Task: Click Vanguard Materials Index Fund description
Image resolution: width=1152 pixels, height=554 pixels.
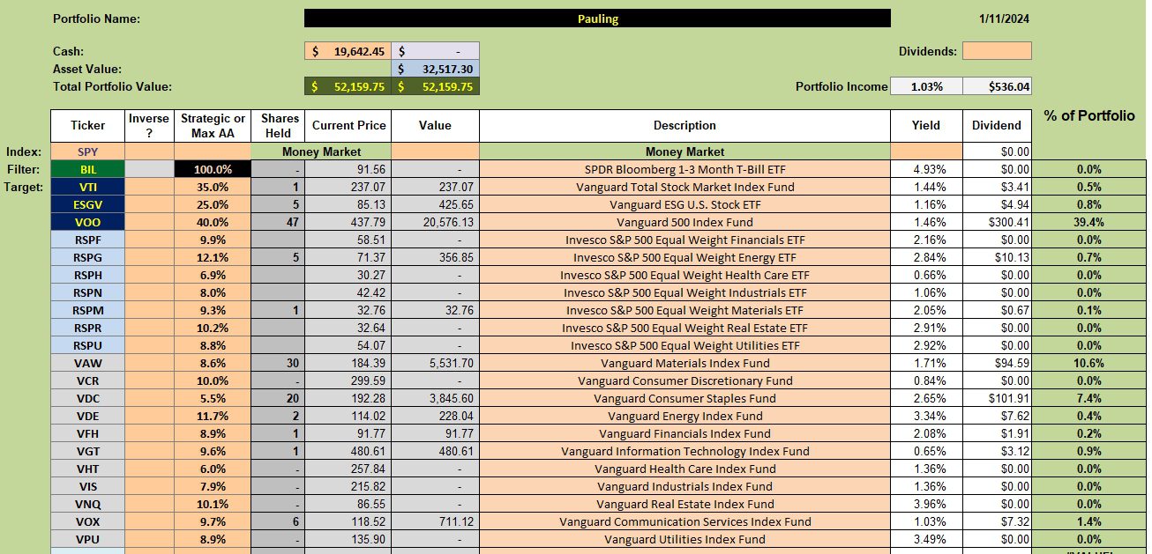Action: click(684, 363)
